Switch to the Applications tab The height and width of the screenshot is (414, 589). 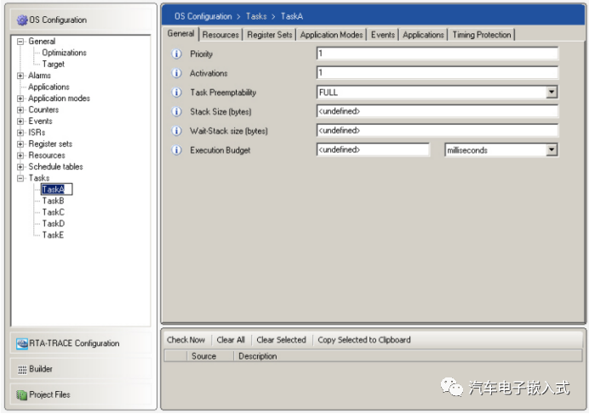point(423,35)
